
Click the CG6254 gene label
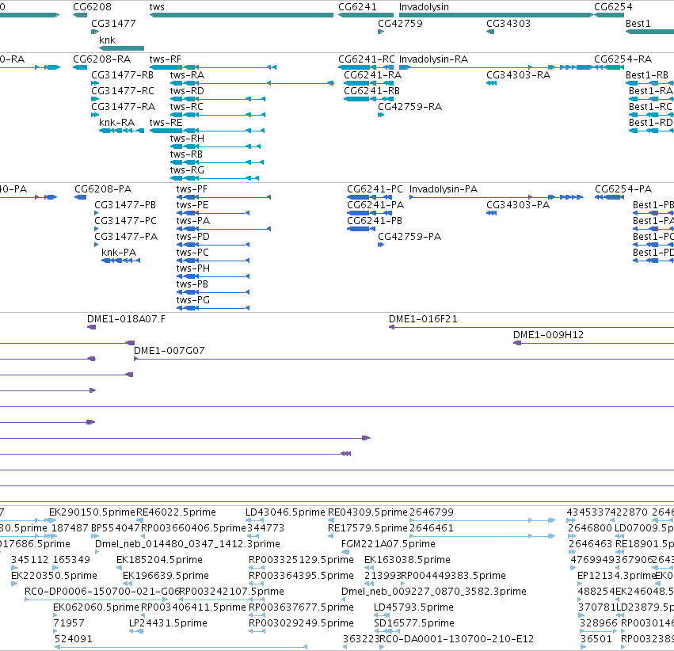coord(613,7)
